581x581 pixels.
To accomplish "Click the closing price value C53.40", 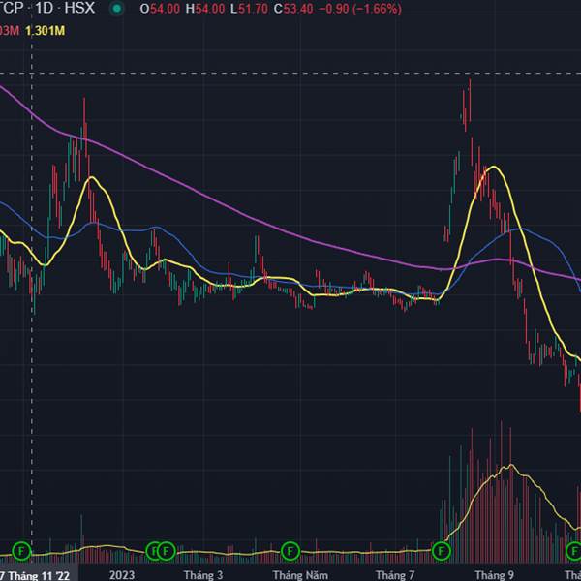I will coord(290,9).
